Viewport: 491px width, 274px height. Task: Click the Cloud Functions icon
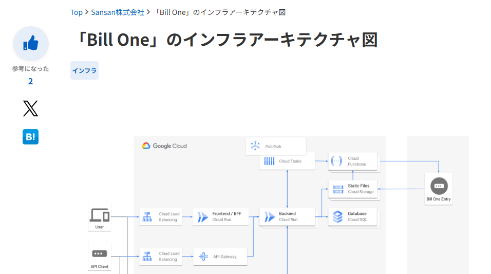pyautogui.click(x=336, y=161)
